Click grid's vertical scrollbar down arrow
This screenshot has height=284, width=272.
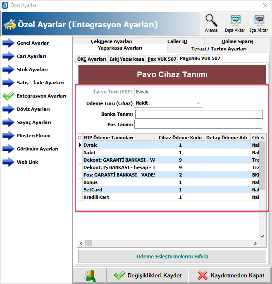(262, 236)
